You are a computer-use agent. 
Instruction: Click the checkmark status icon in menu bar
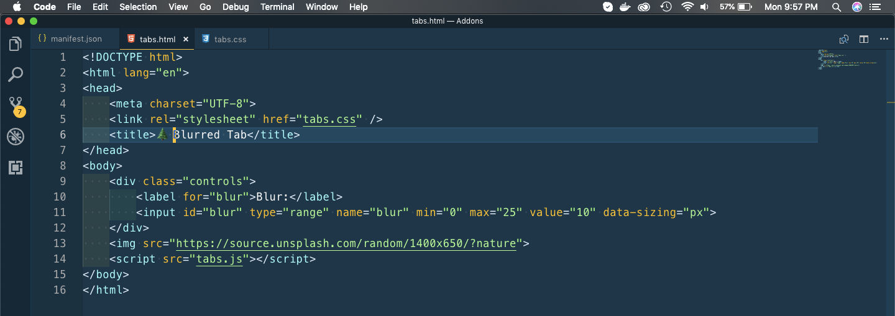coord(608,7)
